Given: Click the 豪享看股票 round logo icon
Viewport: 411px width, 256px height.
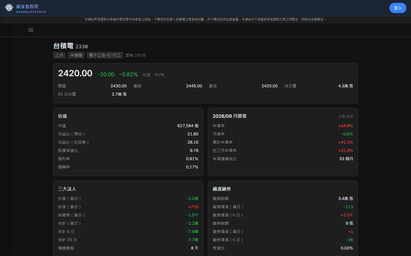Looking at the screenshot, I should pyautogui.click(x=9, y=8).
